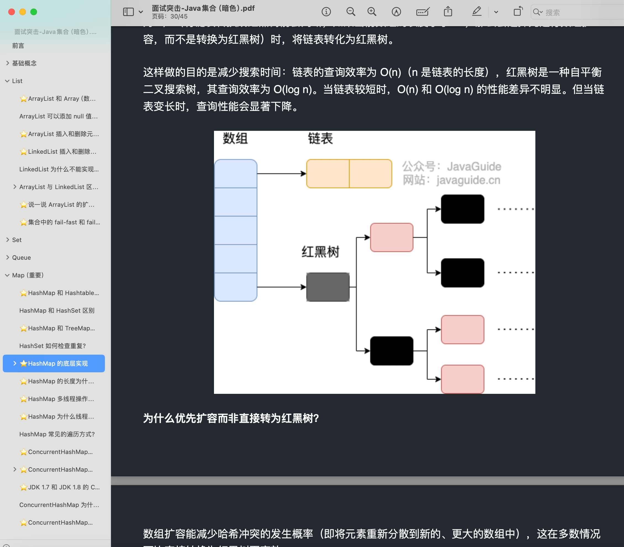Rotate the current page
This screenshot has height=547, width=624.
click(x=518, y=12)
